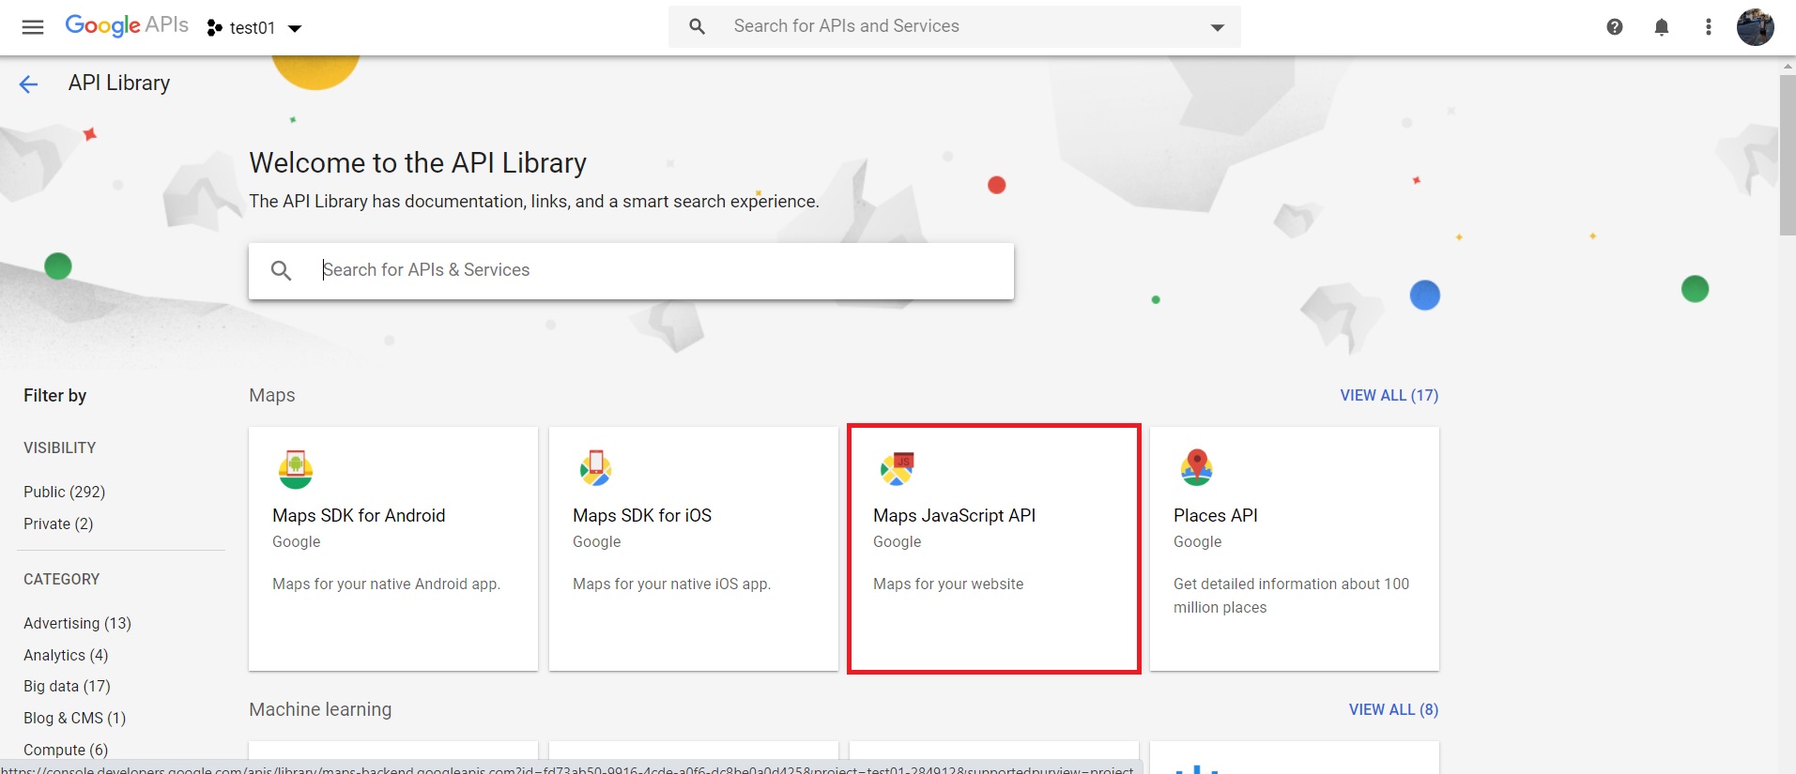Open the notifications bell
Image resolution: width=1796 pixels, height=774 pixels.
click(1661, 27)
